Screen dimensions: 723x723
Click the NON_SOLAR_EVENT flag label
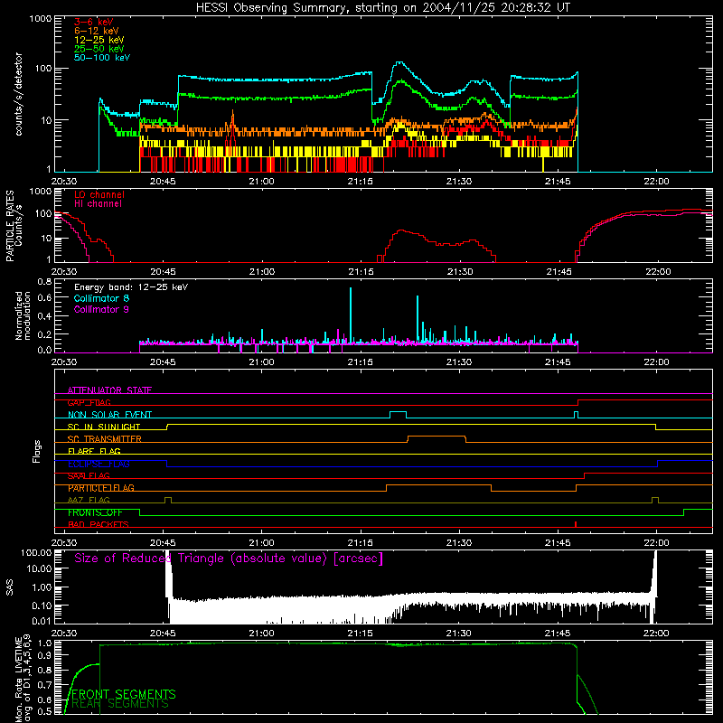click(109, 415)
